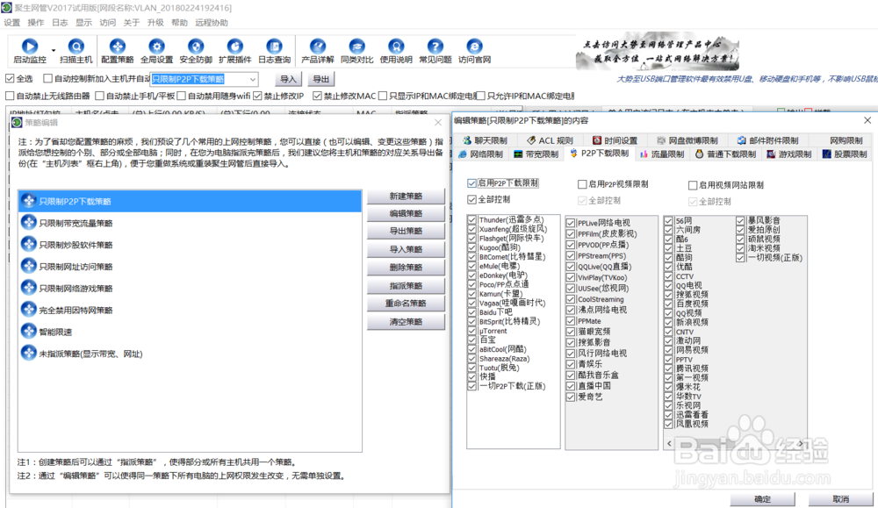
Task: Open 安全防御 security defense icon
Action: 196,46
